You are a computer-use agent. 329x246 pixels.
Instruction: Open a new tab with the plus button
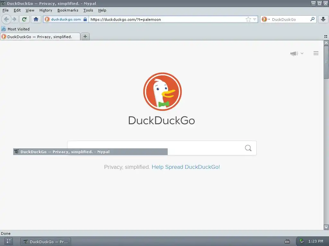pos(85,37)
